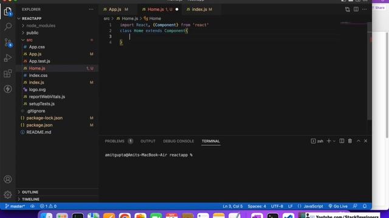This screenshot has width=389, height=218.
Task: Click the terminal prompt input line
Action: pyautogui.click(x=149, y=155)
